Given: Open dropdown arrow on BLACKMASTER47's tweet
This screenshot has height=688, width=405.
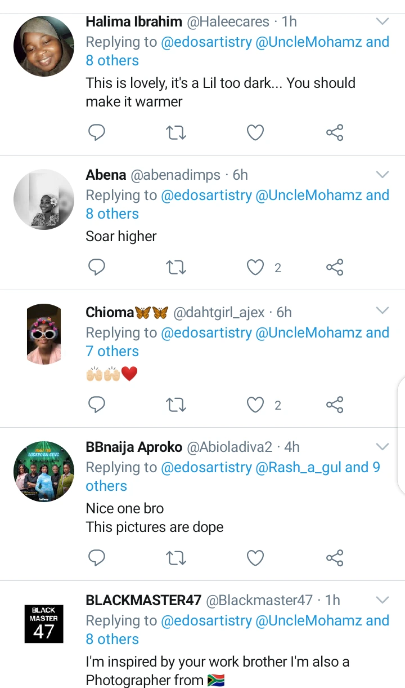Looking at the screenshot, I should coord(382,600).
